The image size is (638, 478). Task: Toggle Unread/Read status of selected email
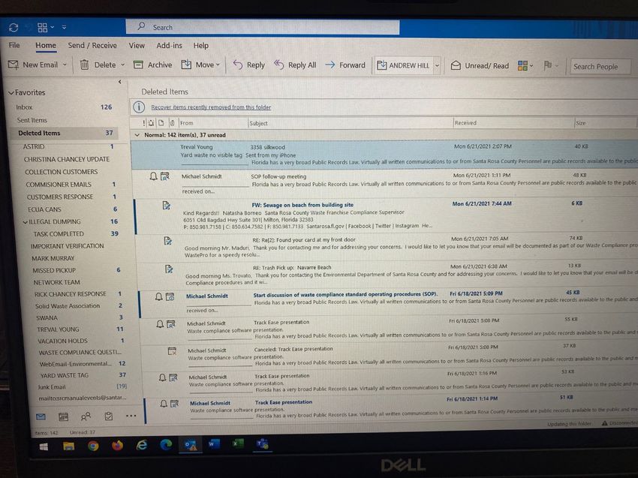pos(480,66)
